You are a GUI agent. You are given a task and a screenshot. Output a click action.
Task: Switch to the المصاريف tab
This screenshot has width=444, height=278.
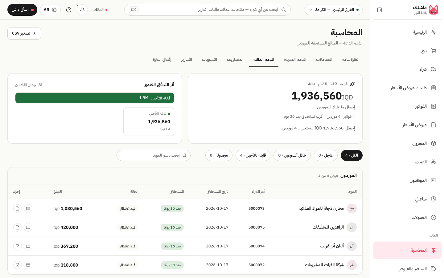click(x=235, y=59)
